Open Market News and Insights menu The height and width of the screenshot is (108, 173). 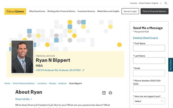pos(108,11)
